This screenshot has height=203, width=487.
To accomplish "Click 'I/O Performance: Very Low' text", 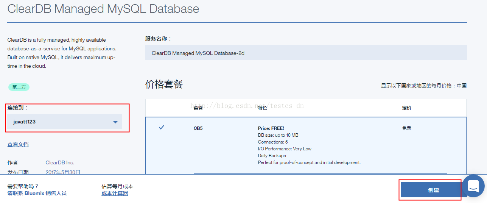I will (x=285, y=149).
